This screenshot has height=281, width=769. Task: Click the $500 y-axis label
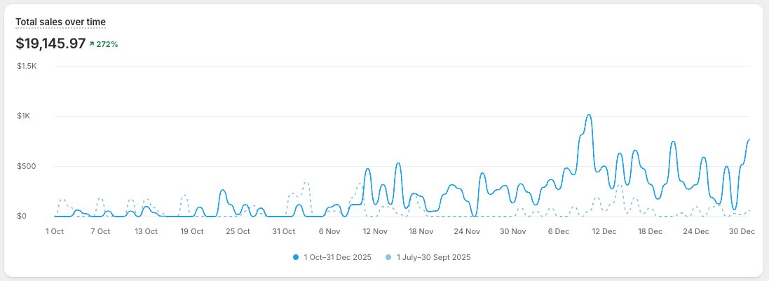pos(27,167)
